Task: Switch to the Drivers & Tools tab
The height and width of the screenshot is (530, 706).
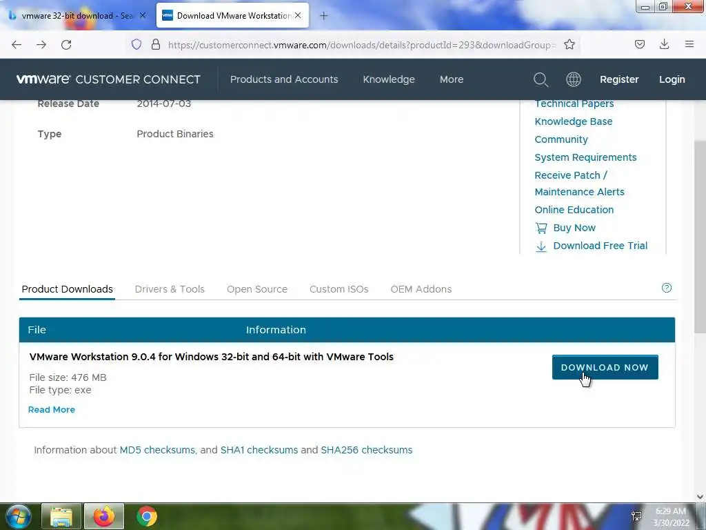Action: pyautogui.click(x=170, y=289)
